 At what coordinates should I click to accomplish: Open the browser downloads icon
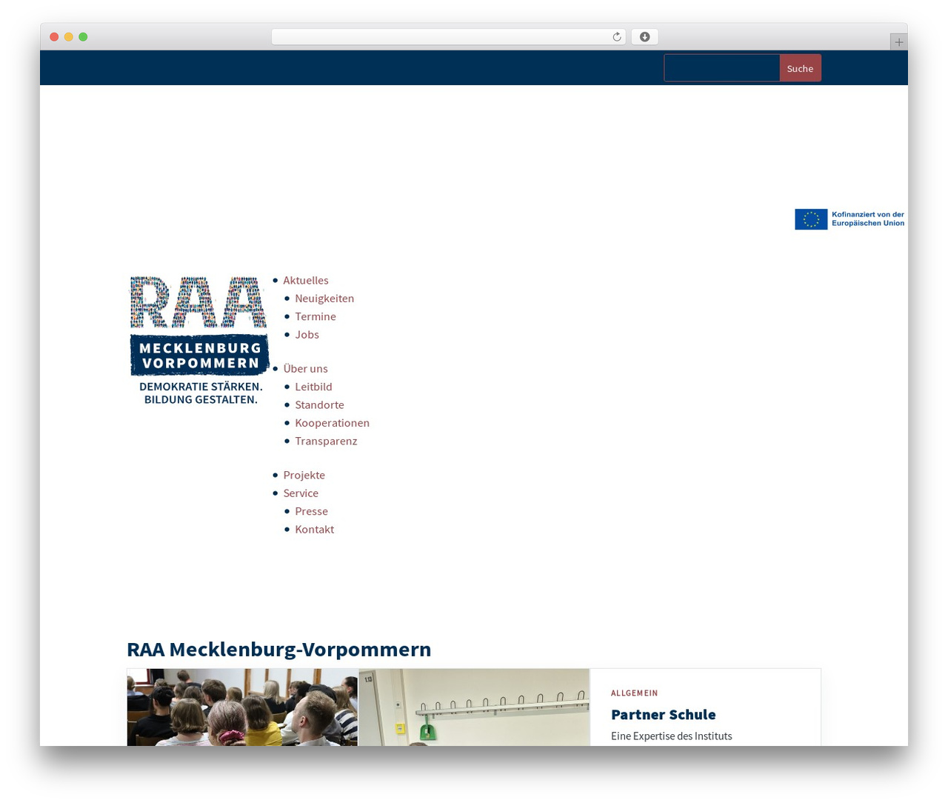[x=644, y=37]
